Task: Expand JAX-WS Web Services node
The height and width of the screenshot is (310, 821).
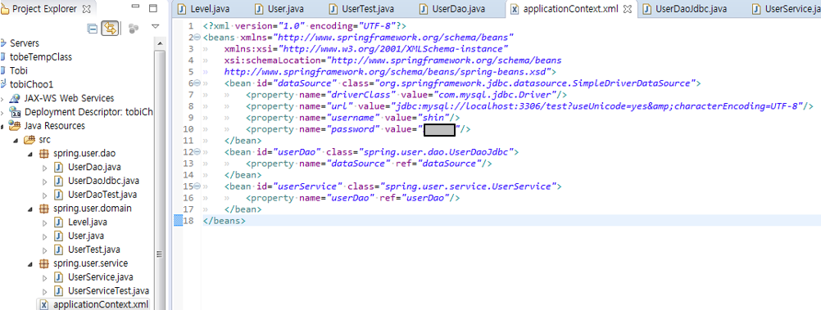Action: 2,99
